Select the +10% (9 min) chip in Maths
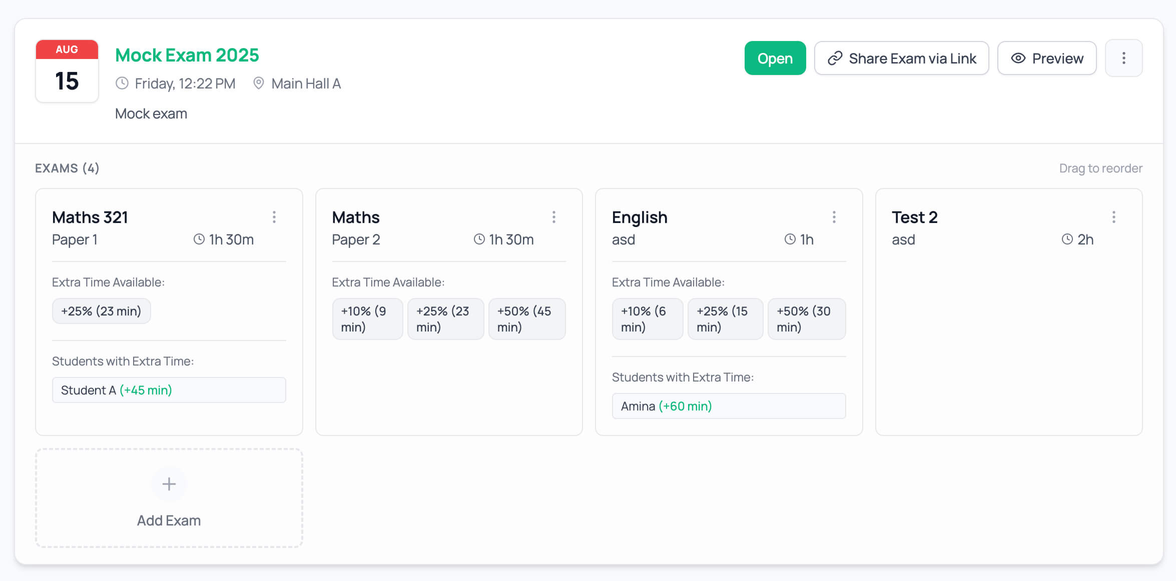The image size is (1176, 581). (367, 319)
